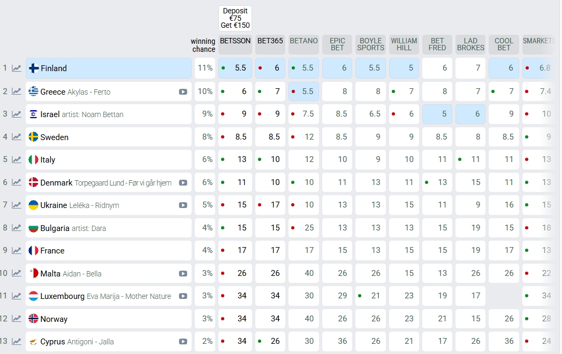Play the video for Greece's Akylas - Ferto

point(183,92)
